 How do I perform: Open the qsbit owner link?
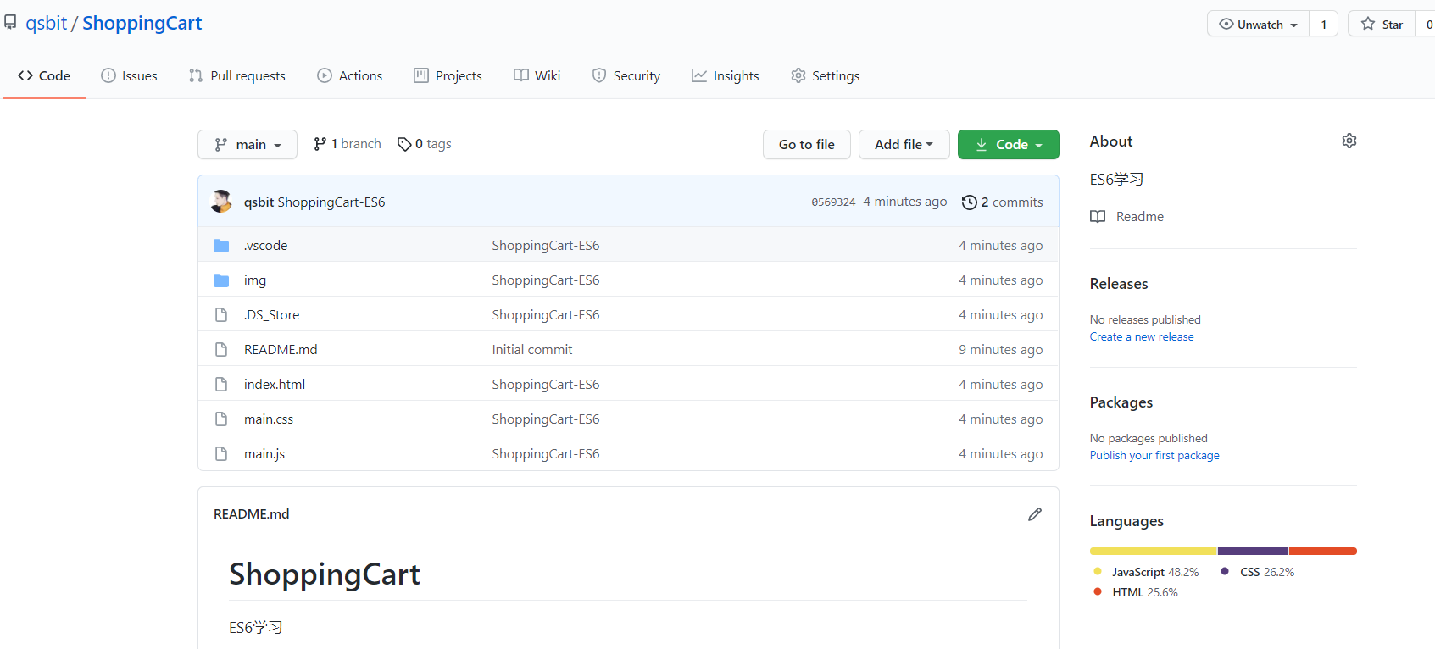[x=46, y=23]
